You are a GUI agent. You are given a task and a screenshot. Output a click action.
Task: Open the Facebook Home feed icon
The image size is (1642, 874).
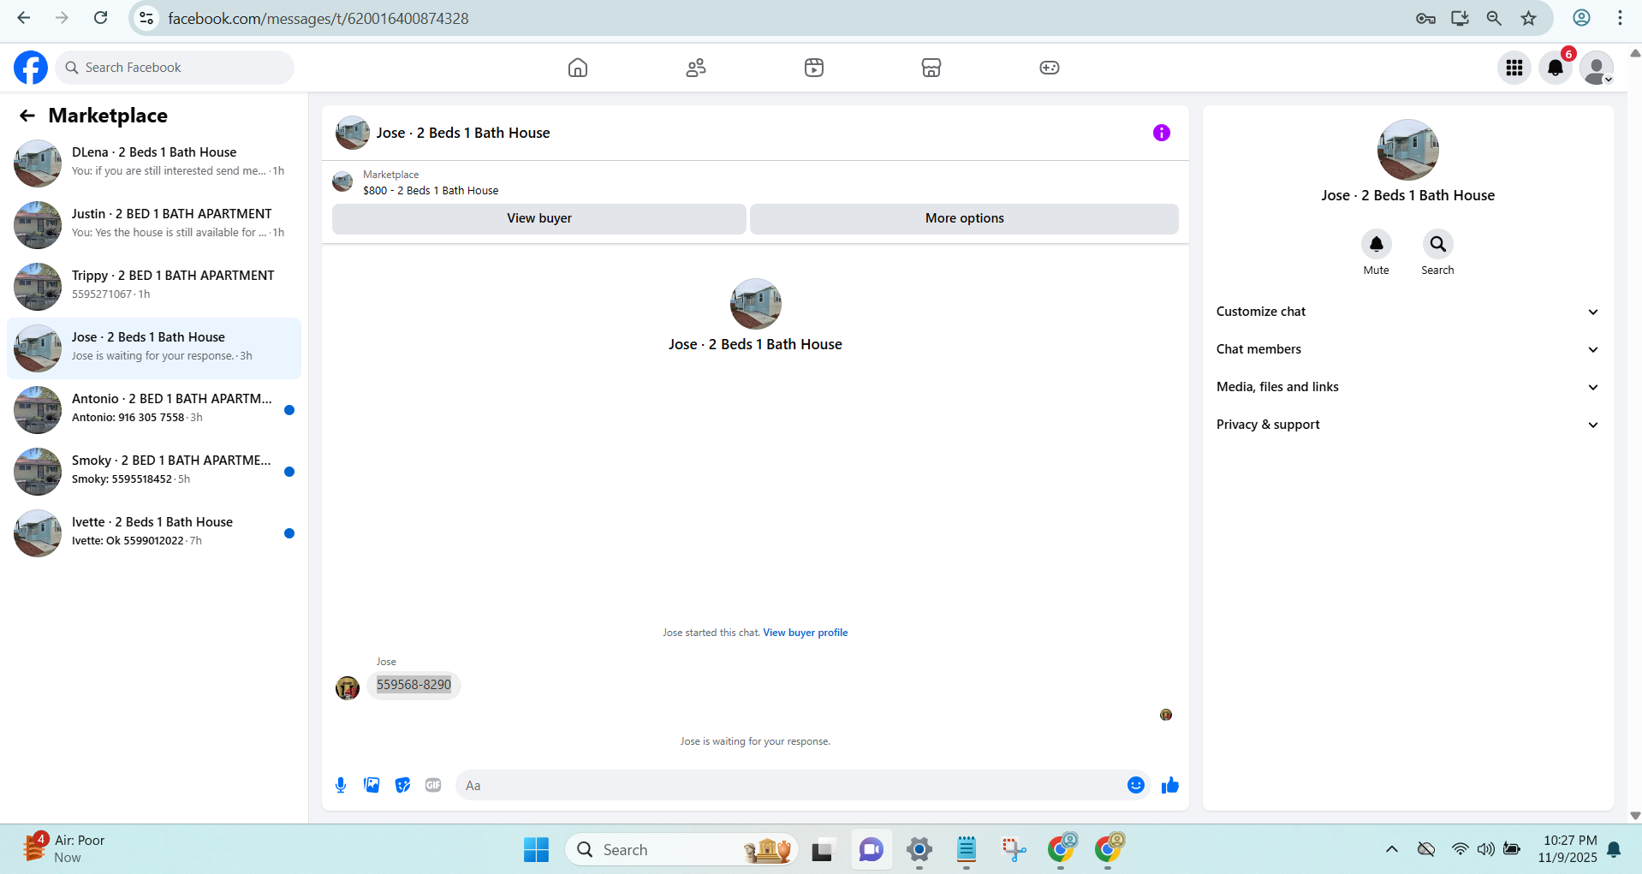[x=578, y=68]
